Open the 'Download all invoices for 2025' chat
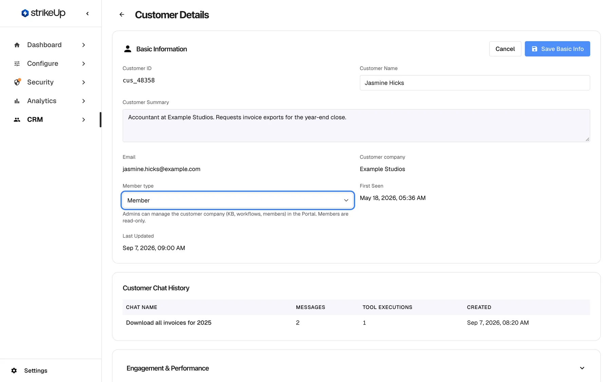Screen dimensions: 611x382 (x=169, y=323)
